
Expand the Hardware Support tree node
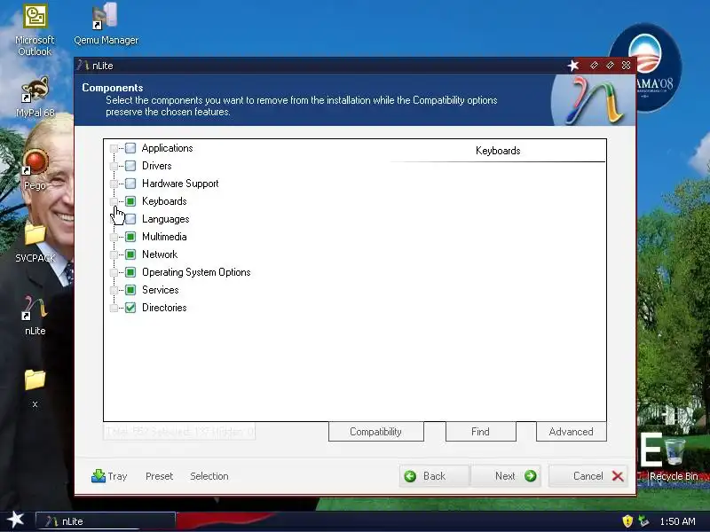click(114, 184)
